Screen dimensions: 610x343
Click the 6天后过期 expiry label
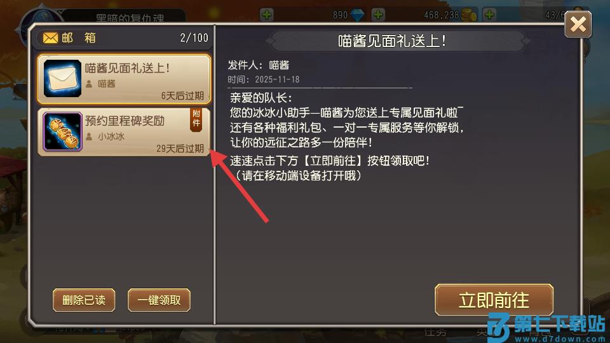[x=182, y=96]
